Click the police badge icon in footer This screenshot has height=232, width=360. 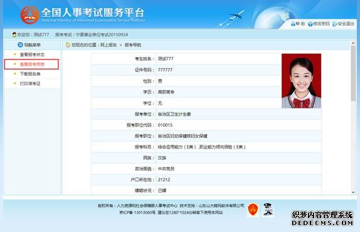tap(268, 209)
